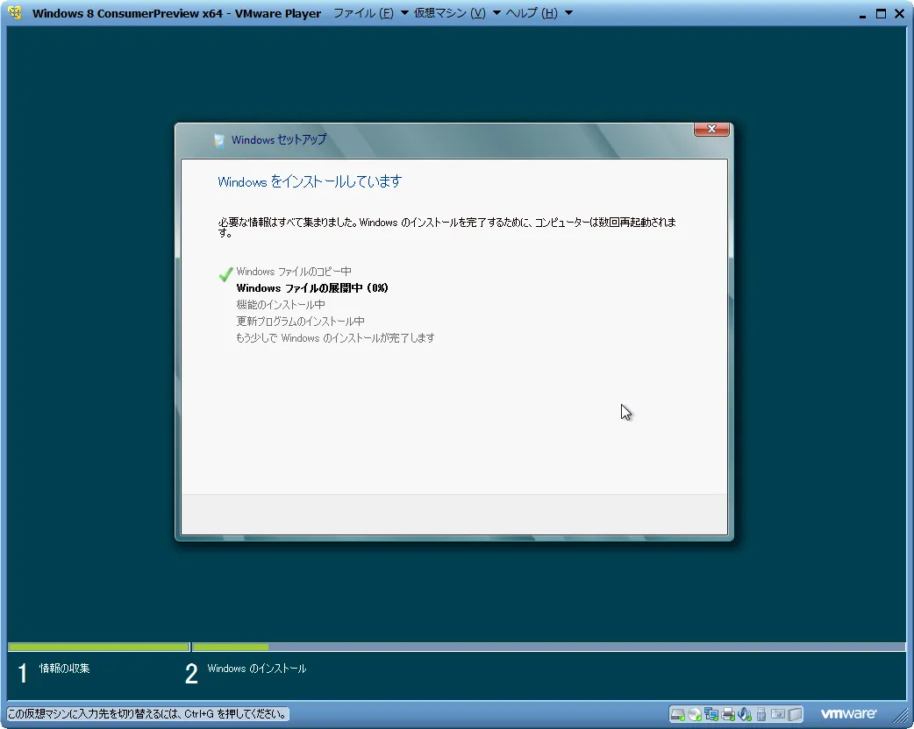Click the window resize grip at bottom-right corner
The height and width of the screenshot is (729, 914).
point(903,719)
